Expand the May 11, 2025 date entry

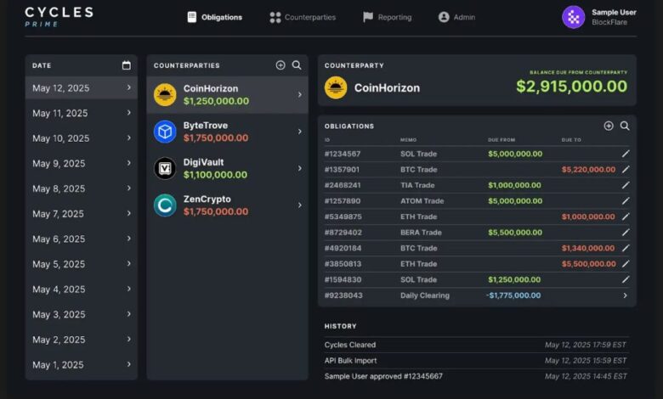(128, 113)
